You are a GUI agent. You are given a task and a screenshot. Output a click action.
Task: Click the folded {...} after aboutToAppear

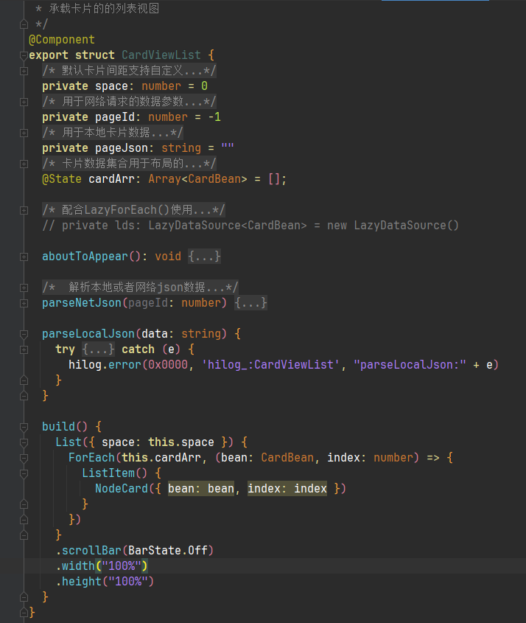click(204, 257)
